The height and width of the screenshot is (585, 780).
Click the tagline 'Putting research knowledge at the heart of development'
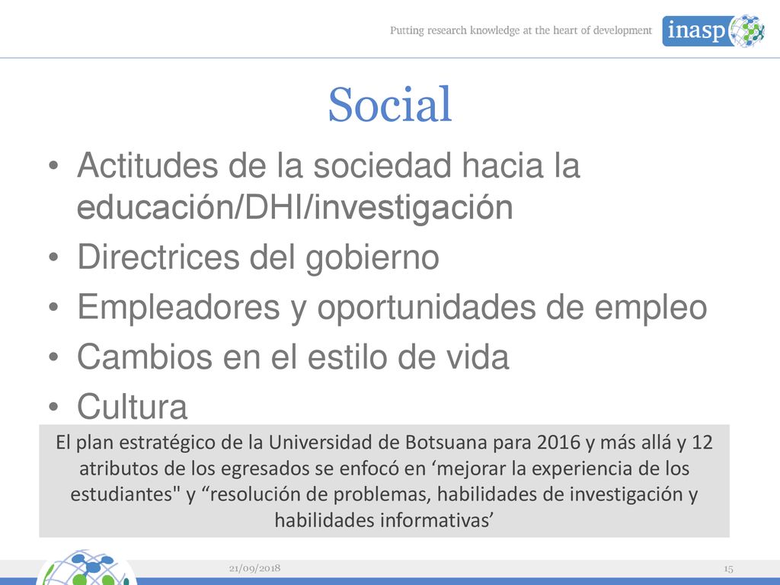click(520, 30)
